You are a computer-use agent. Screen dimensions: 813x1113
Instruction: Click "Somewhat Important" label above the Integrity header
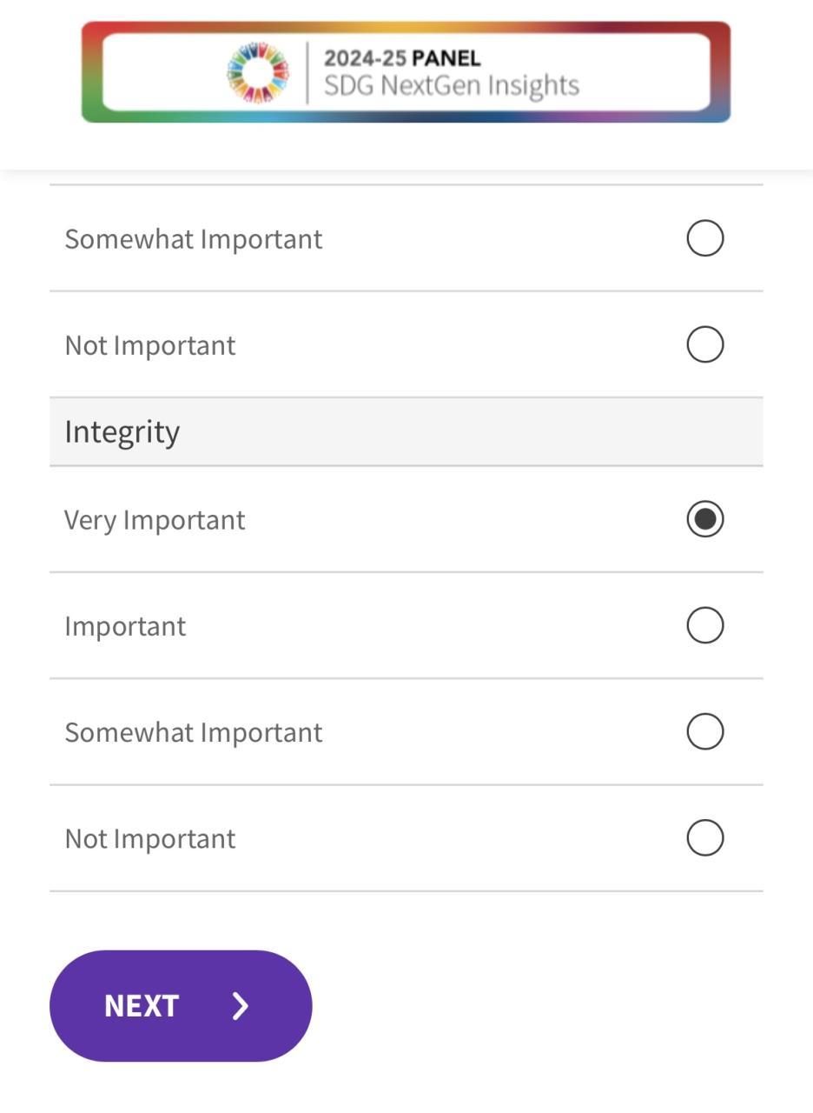coord(193,239)
